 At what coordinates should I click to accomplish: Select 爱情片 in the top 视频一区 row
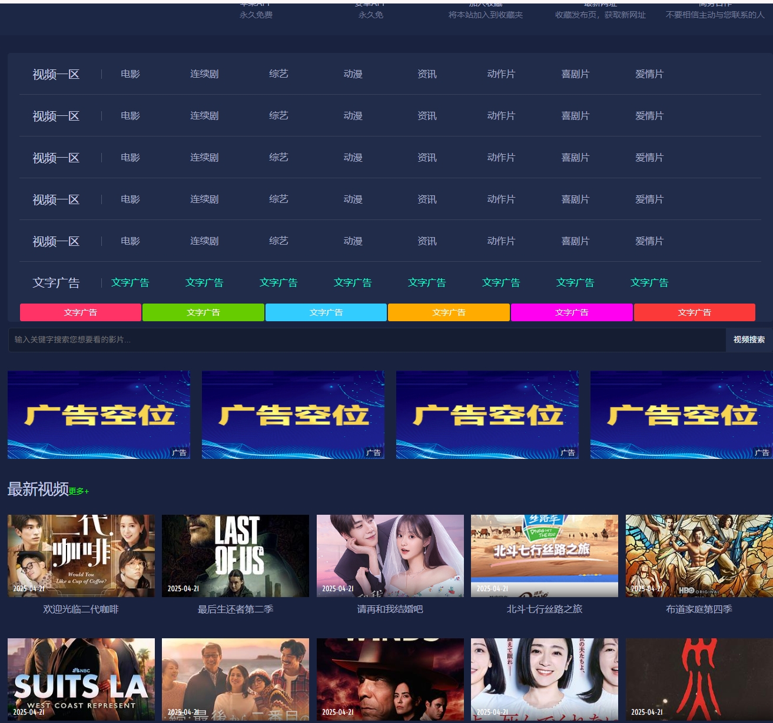(649, 74)
